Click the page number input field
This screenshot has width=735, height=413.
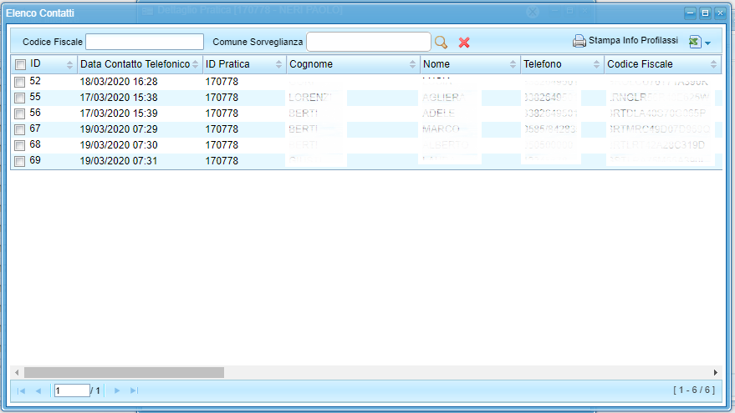click(72, 390)
